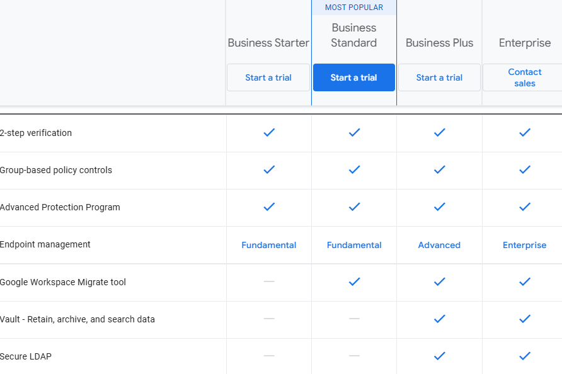Click Start a trial under Business Starter
Viewport: 562px width, 374px height.
click(x=268, y=77)
